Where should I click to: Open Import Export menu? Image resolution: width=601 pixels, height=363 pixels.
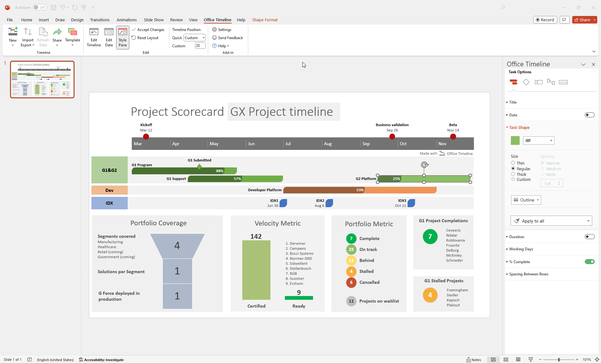tap(28, 37)
